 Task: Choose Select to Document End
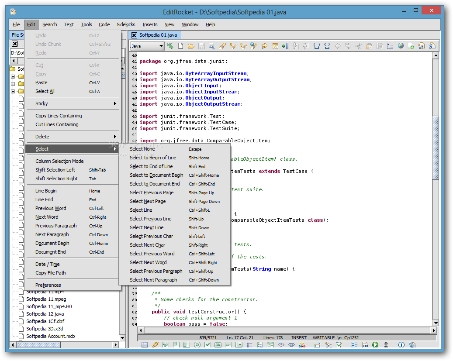tap(174, 184)
